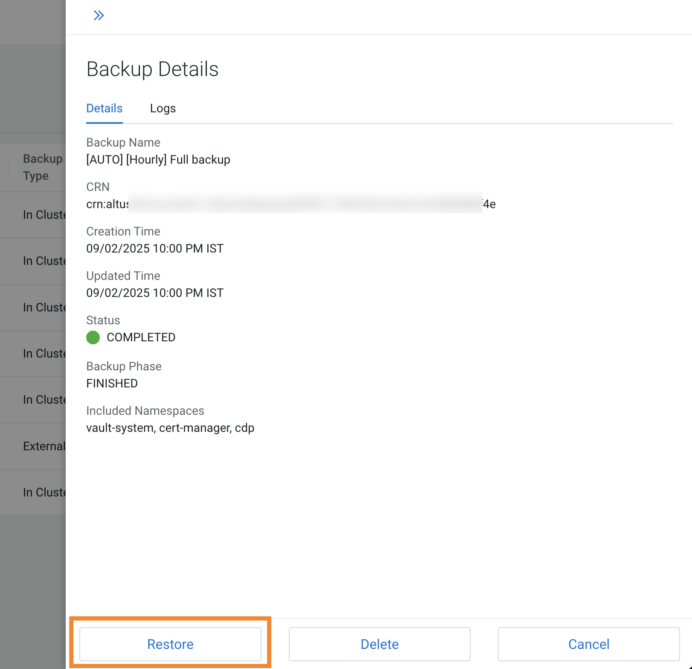
Task: Select the Status label
Action: (103, 320)
